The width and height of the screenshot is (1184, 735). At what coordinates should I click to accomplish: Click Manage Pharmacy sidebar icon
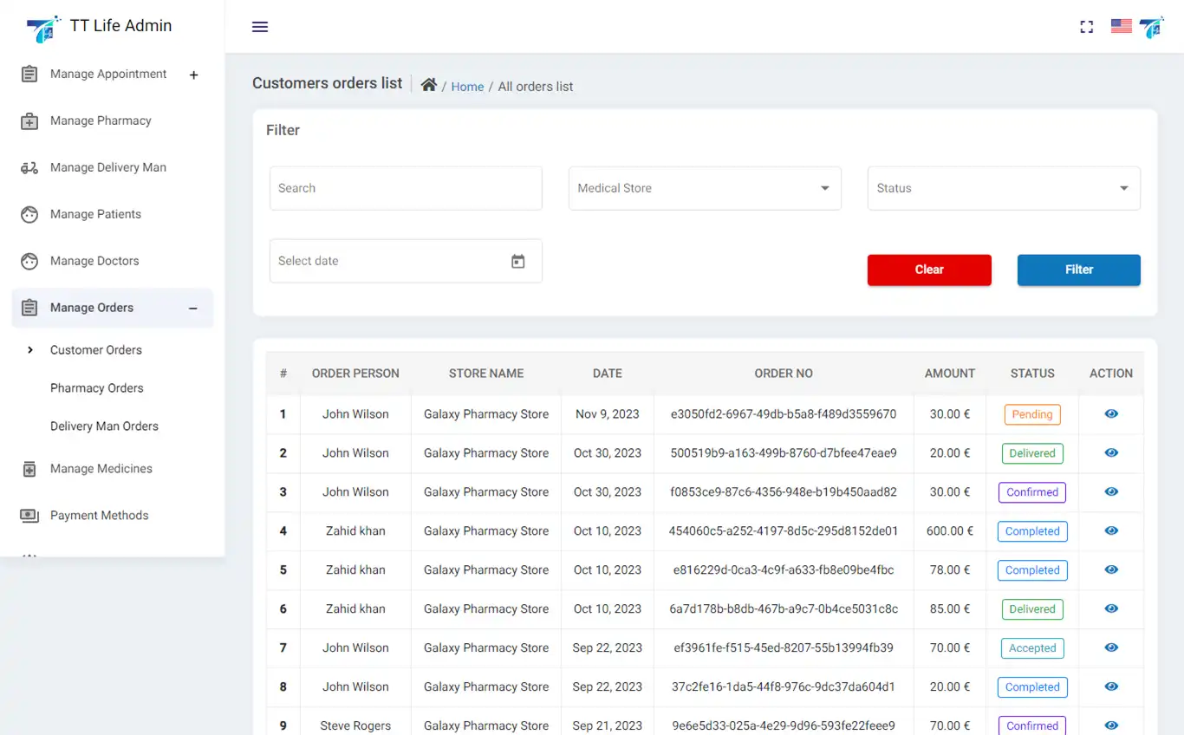(29, 121)
